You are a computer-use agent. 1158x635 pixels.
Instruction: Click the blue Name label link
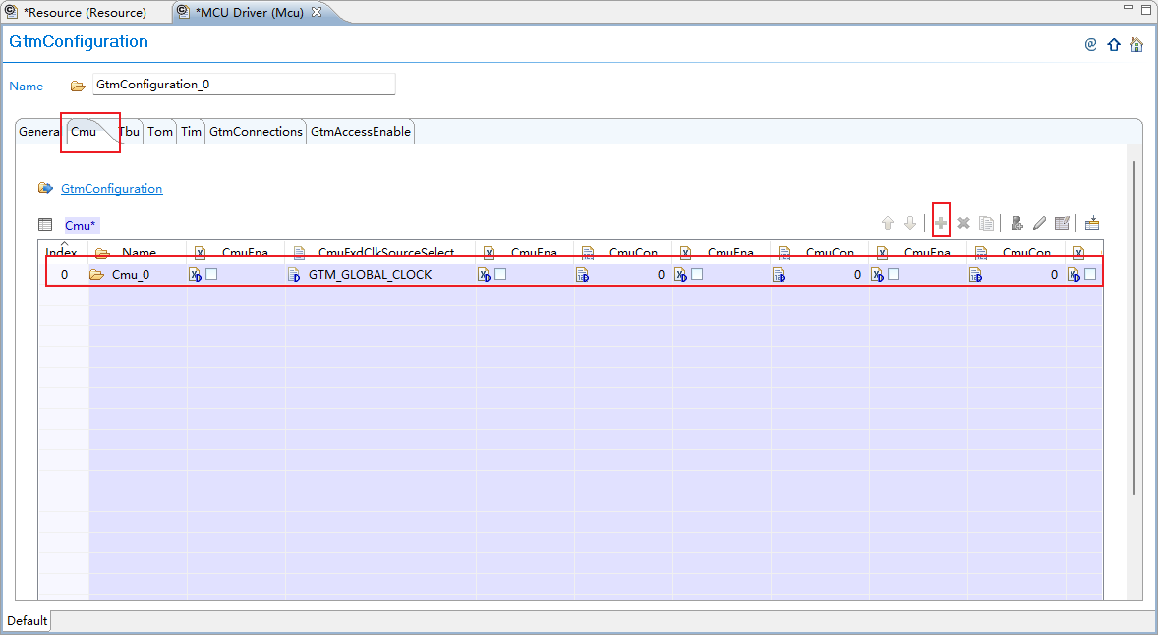point(26,87)
